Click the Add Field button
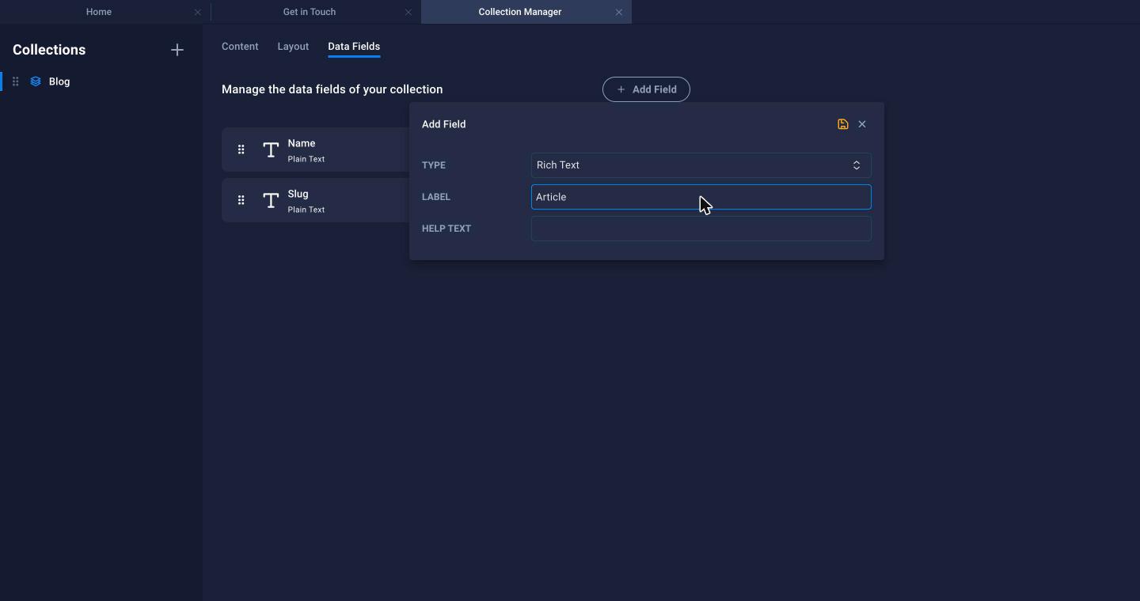The image size is (1140, 601). tap(646, 89)
